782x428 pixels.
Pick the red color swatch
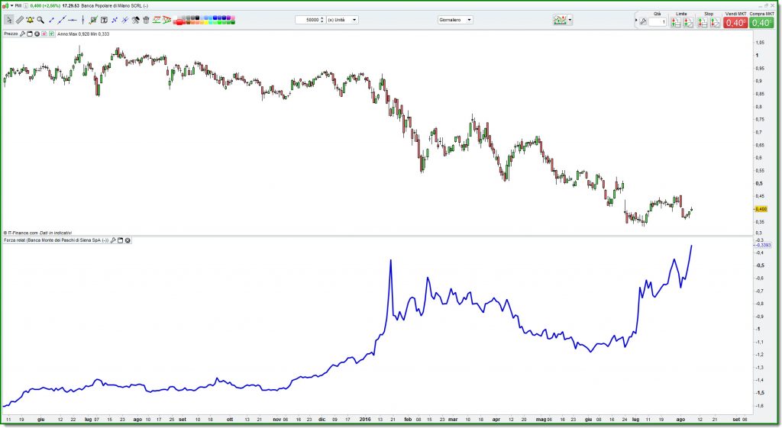(x=179, y=22)
